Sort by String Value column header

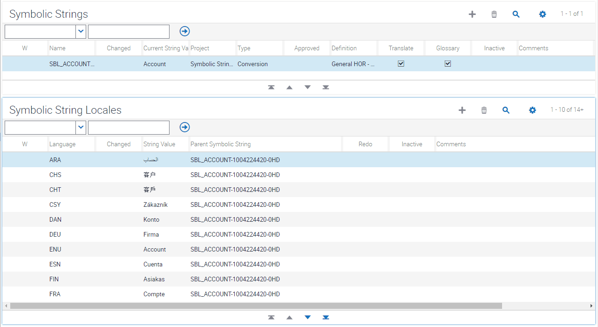(x=159, y=144)
